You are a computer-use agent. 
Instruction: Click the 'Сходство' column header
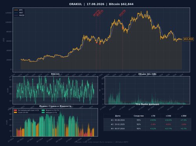click(139, 116)
